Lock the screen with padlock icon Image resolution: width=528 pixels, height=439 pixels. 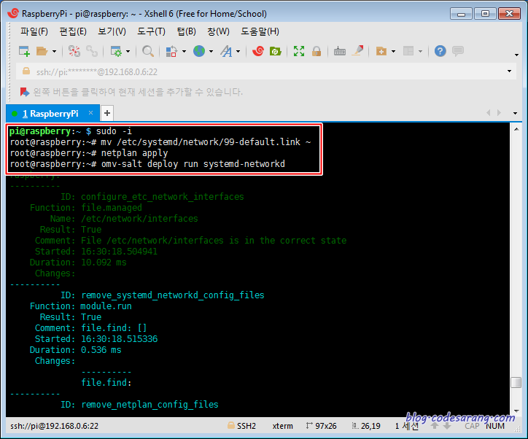point(317,51)
